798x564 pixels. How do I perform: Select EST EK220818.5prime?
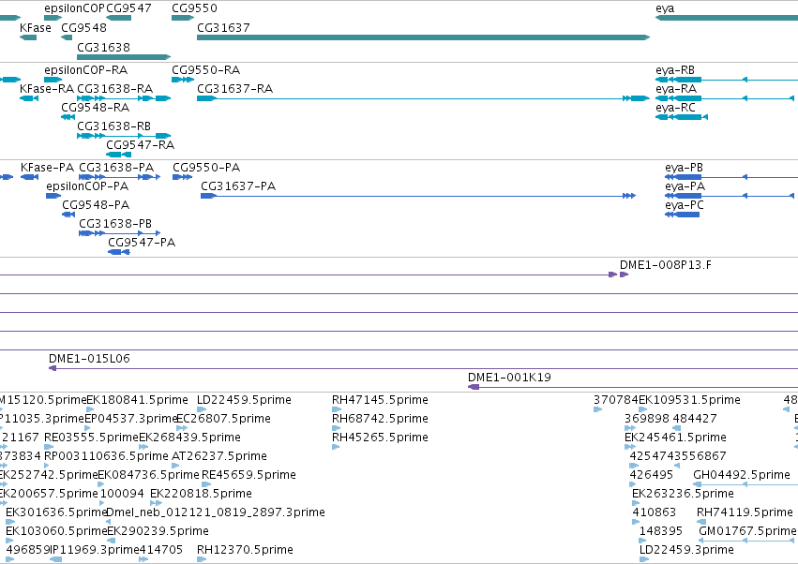[x=201, y=495]
